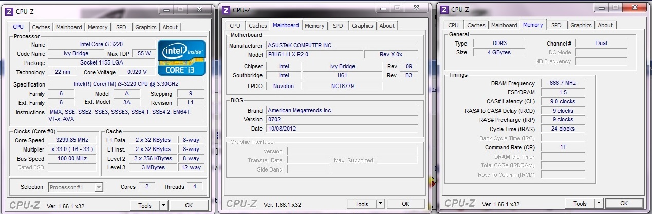Click the Core Speed value 3299.85 MHz
The height and width of the screenshot is (214, 652).
[73, 140]
